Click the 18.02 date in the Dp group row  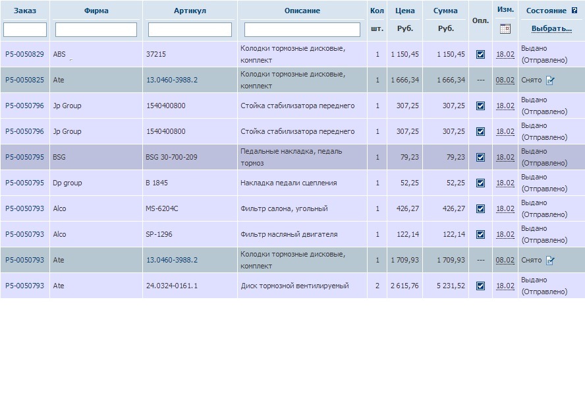pos(505,183)
